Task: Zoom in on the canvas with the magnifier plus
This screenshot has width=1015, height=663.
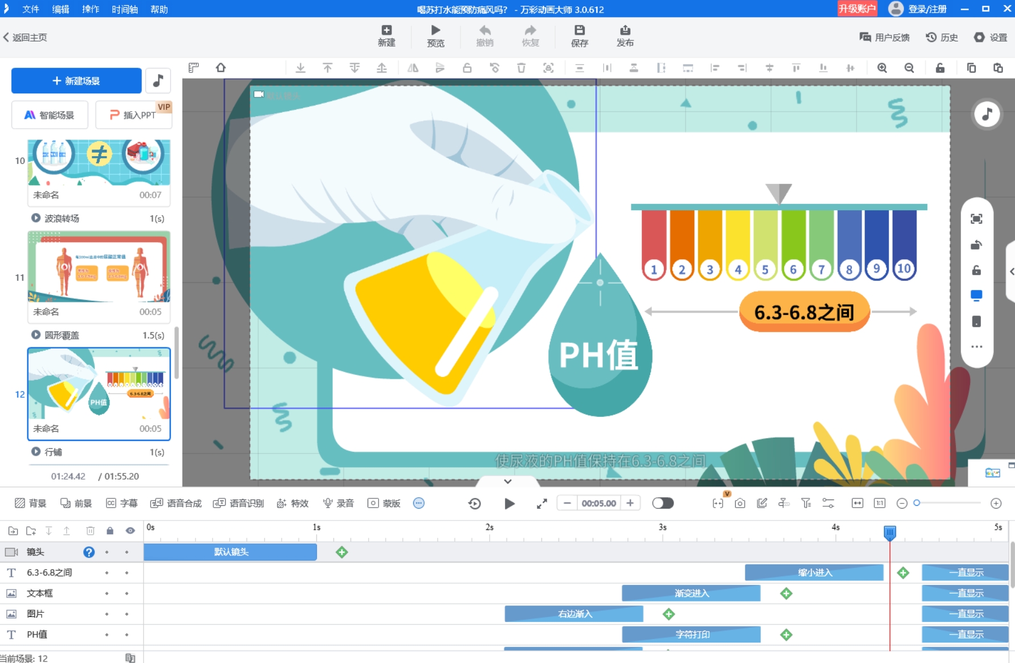Action: [x=882, y=68]
